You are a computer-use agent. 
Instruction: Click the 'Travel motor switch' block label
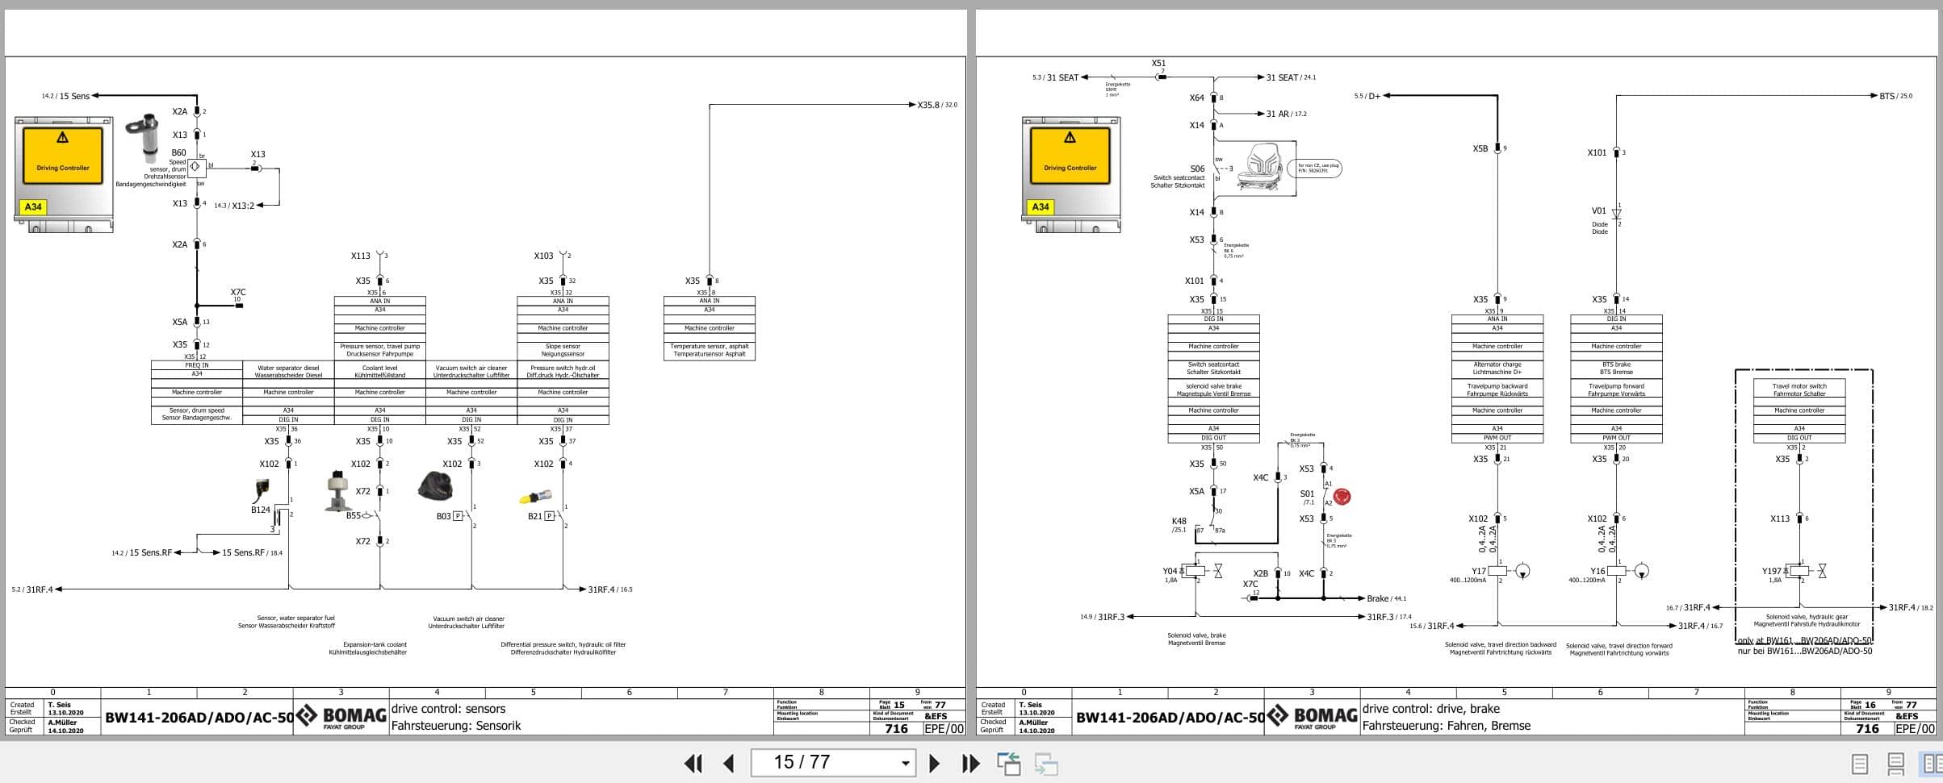pyautogui.click(x=1799, y=386)
